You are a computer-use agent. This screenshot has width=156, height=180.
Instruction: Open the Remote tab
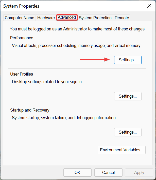[x=122, y=18]
